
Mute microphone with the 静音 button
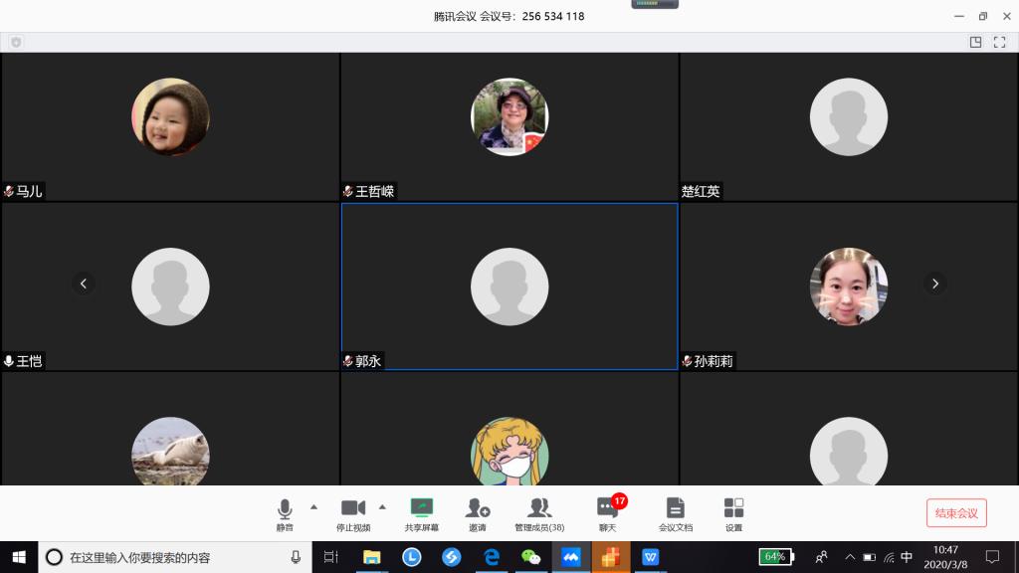pyautogui.click(x=285, y=513)
